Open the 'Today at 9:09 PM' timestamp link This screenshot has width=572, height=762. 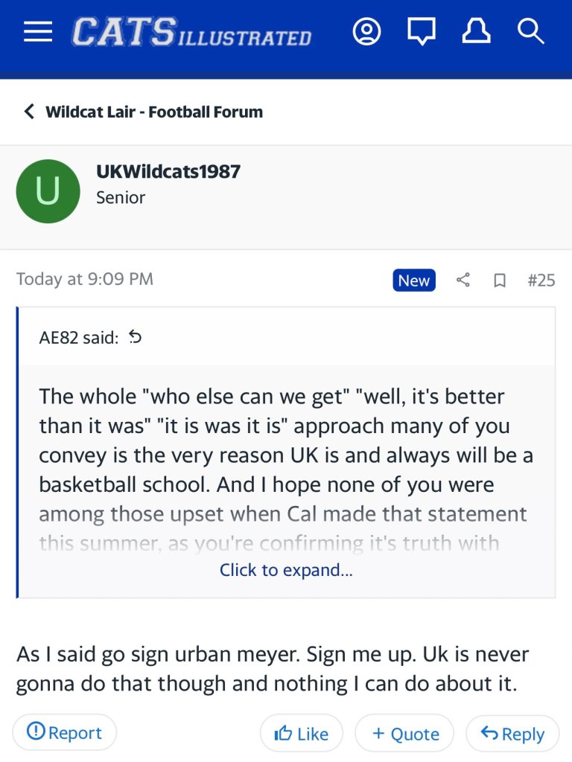(x=85, y=279)
